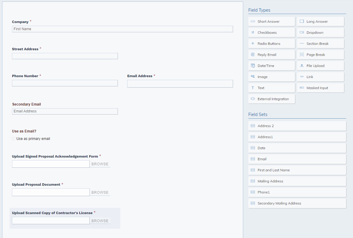Click the Phone1 field set icon

252,192
